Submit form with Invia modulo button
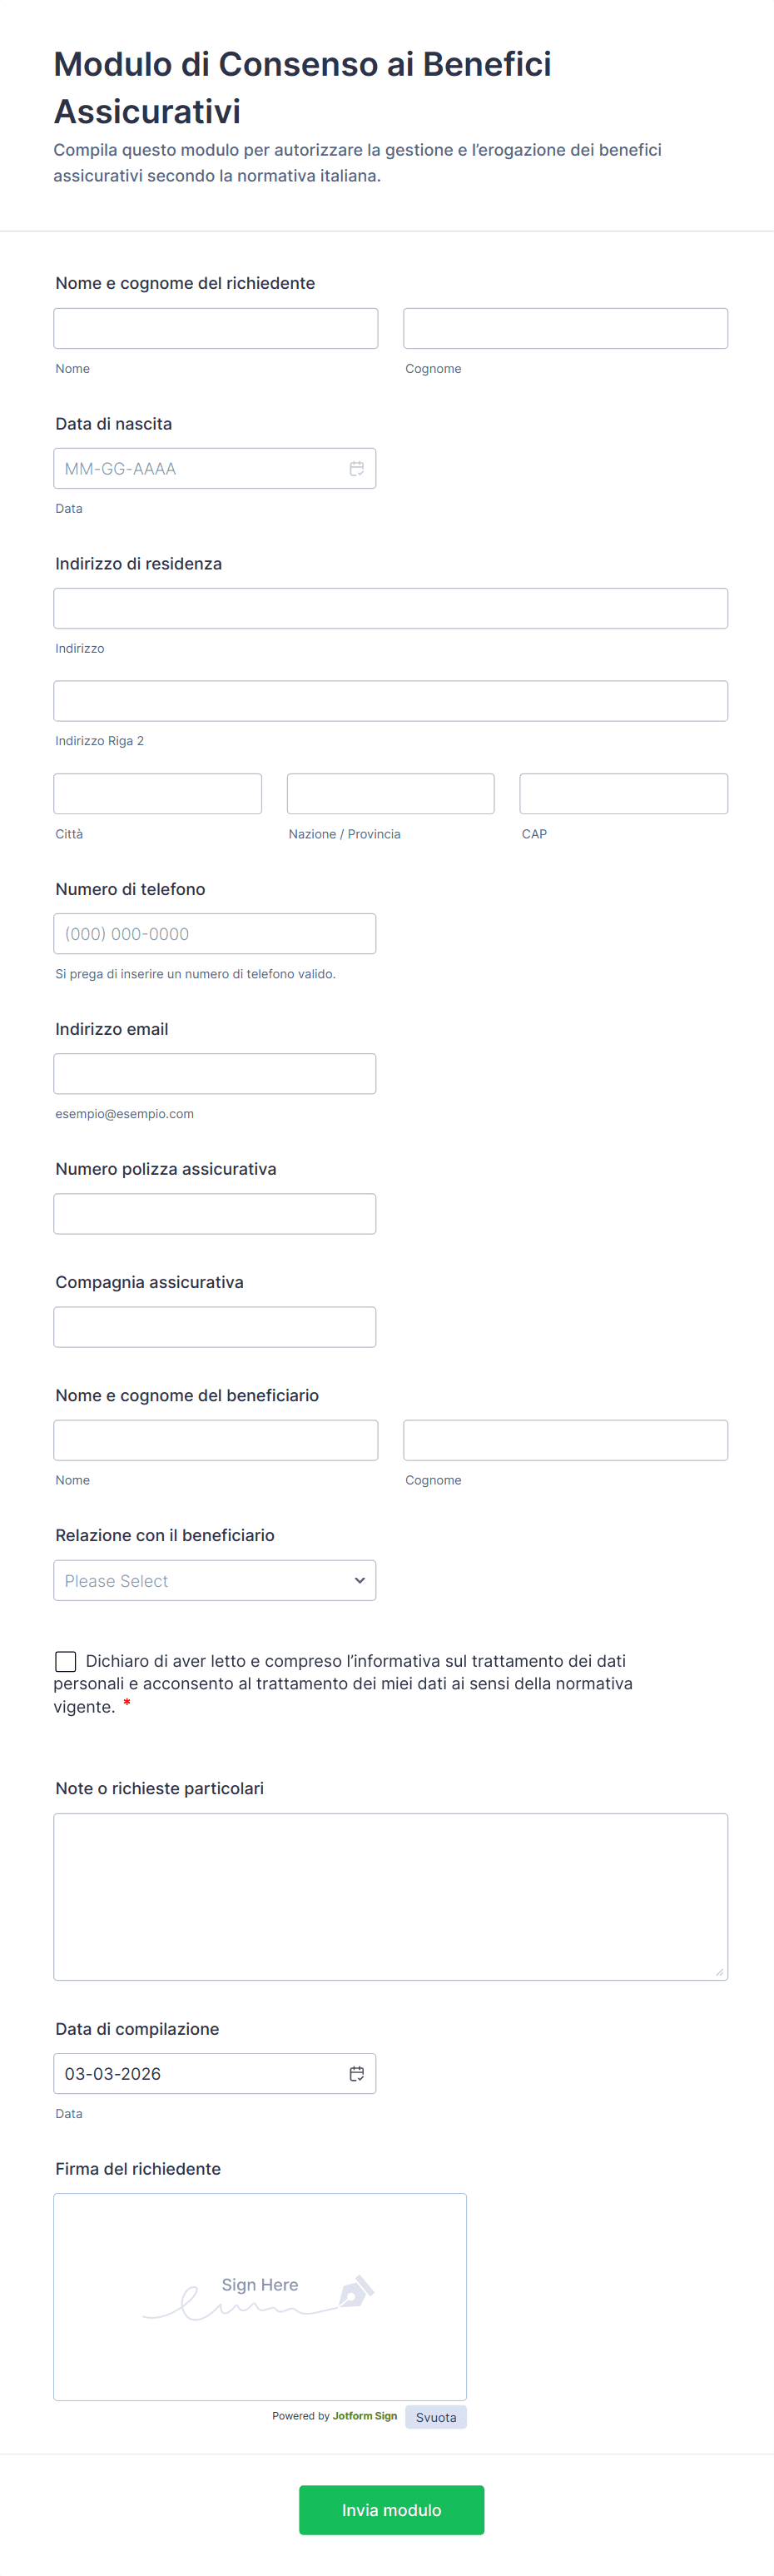This screenshot has width=774, height=2576. [x=391, y=2510]
